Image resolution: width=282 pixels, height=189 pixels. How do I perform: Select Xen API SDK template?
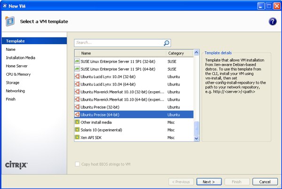click(134, 137)
